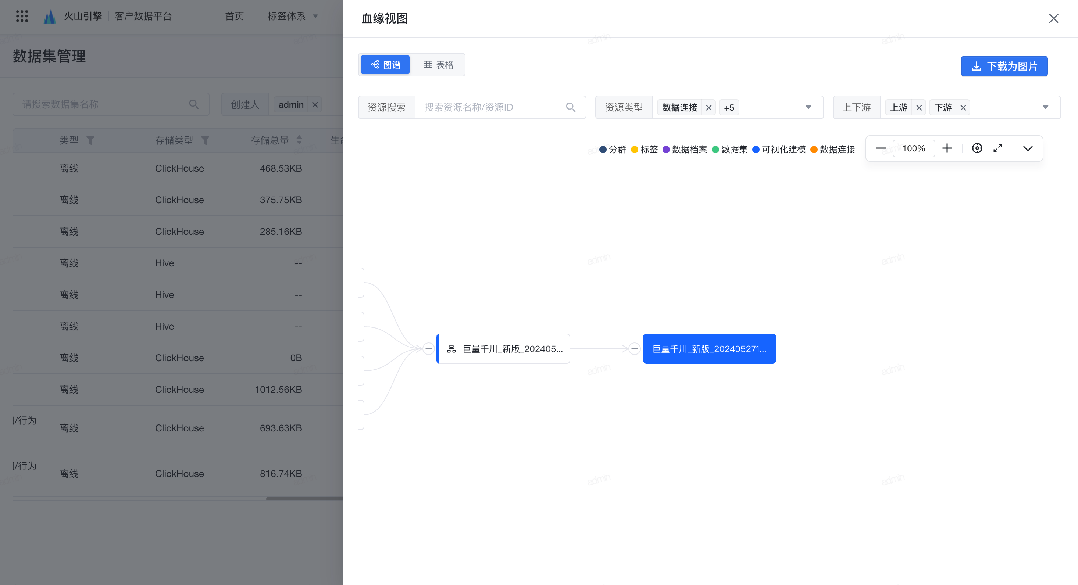Click 客户数据平台 platform title
This screenshot has height=585, width=1078.
[143, 16]
